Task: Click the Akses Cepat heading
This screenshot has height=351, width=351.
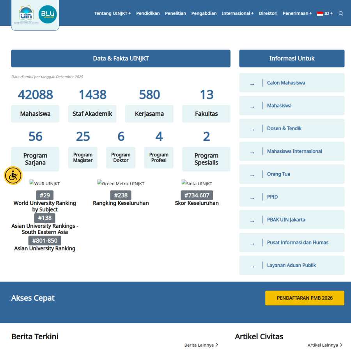Action: coord(33,298)
